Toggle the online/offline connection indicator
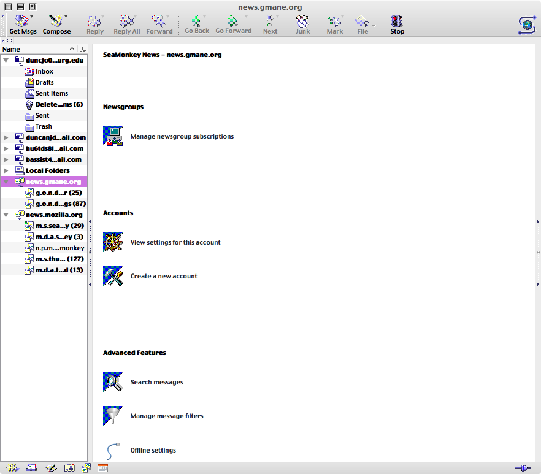Viewport: 541px width, 474px height. tap(523, 468)
